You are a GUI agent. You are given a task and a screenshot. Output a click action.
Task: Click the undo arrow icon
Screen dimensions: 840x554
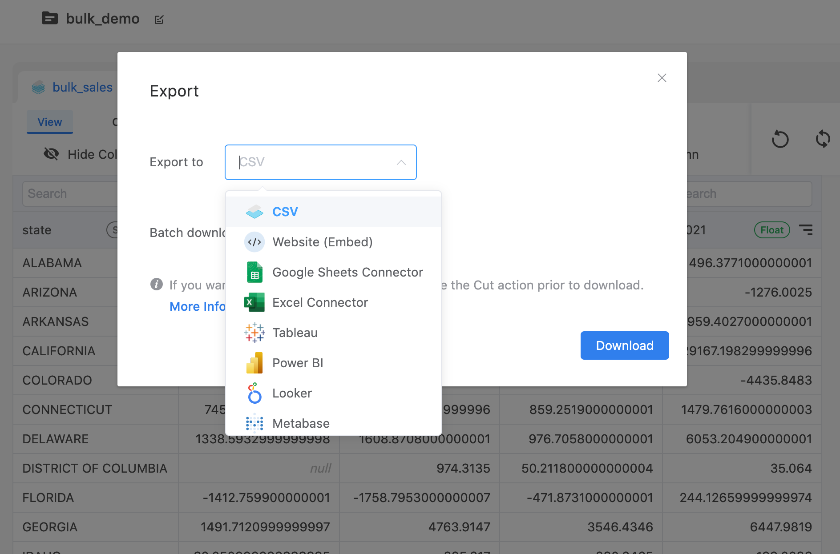(x=780, y=139)
